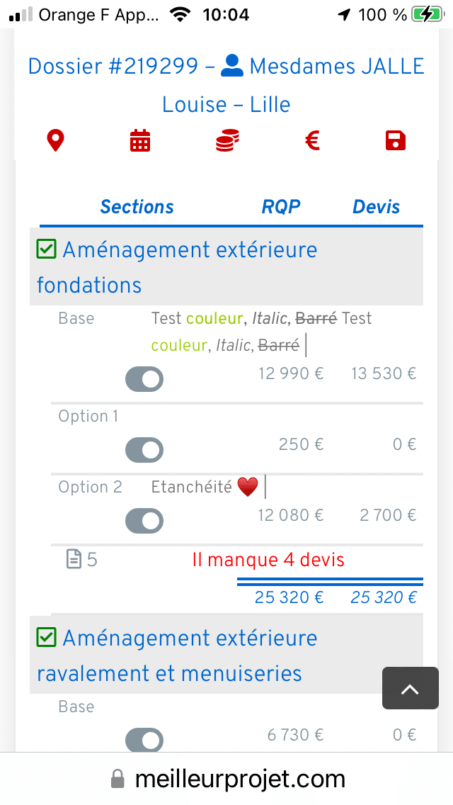Open the Dossier #219299 title link
This screenshot has height=805, width=453.
point(113,67)
